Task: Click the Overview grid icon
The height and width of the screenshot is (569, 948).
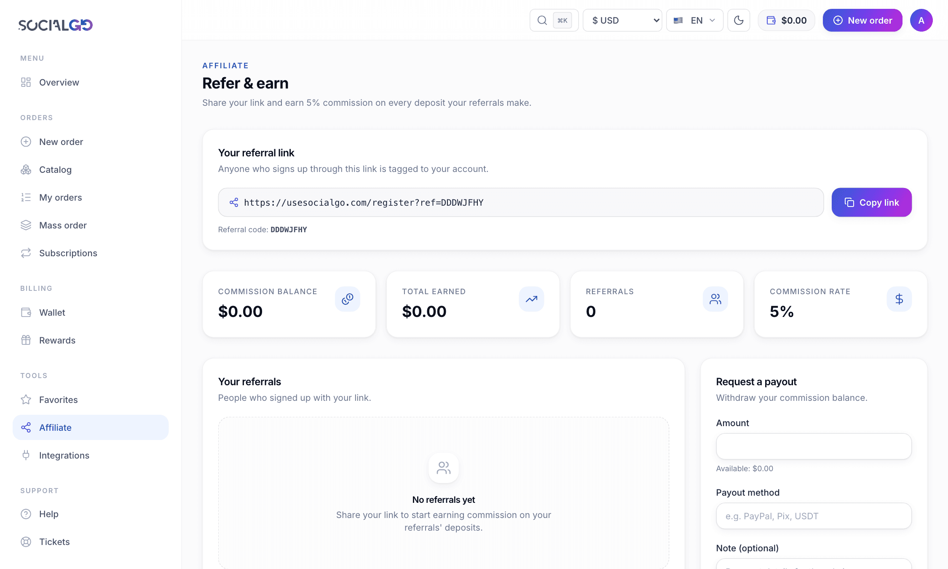Action: (26, 82)
